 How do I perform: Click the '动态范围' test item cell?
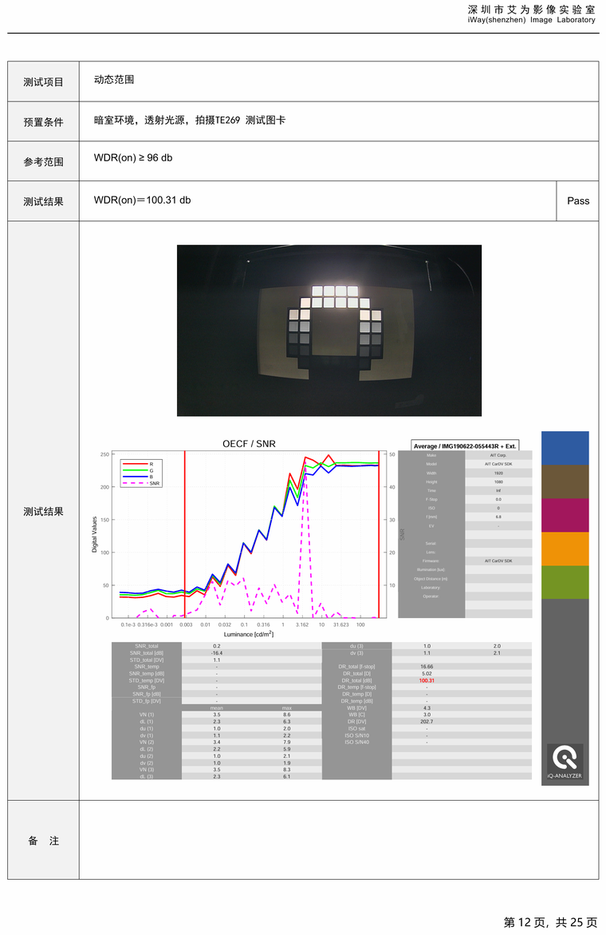click(x=339, y=81)
